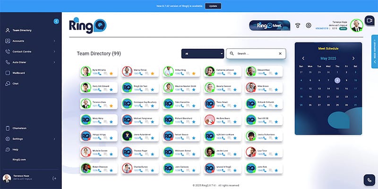Favorite Robert Peterson with the star
Screen dimensions: 378x189
[x=111, y=171]
